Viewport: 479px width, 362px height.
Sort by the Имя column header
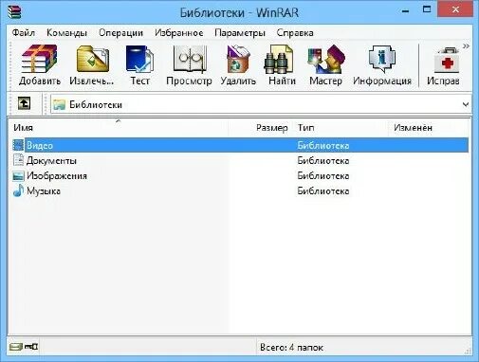[x=119, y=128]
